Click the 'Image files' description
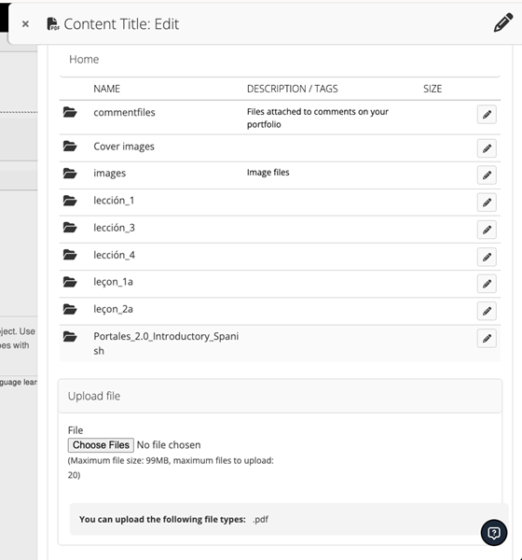The image size is (522, 560). (x=268, y=173)
